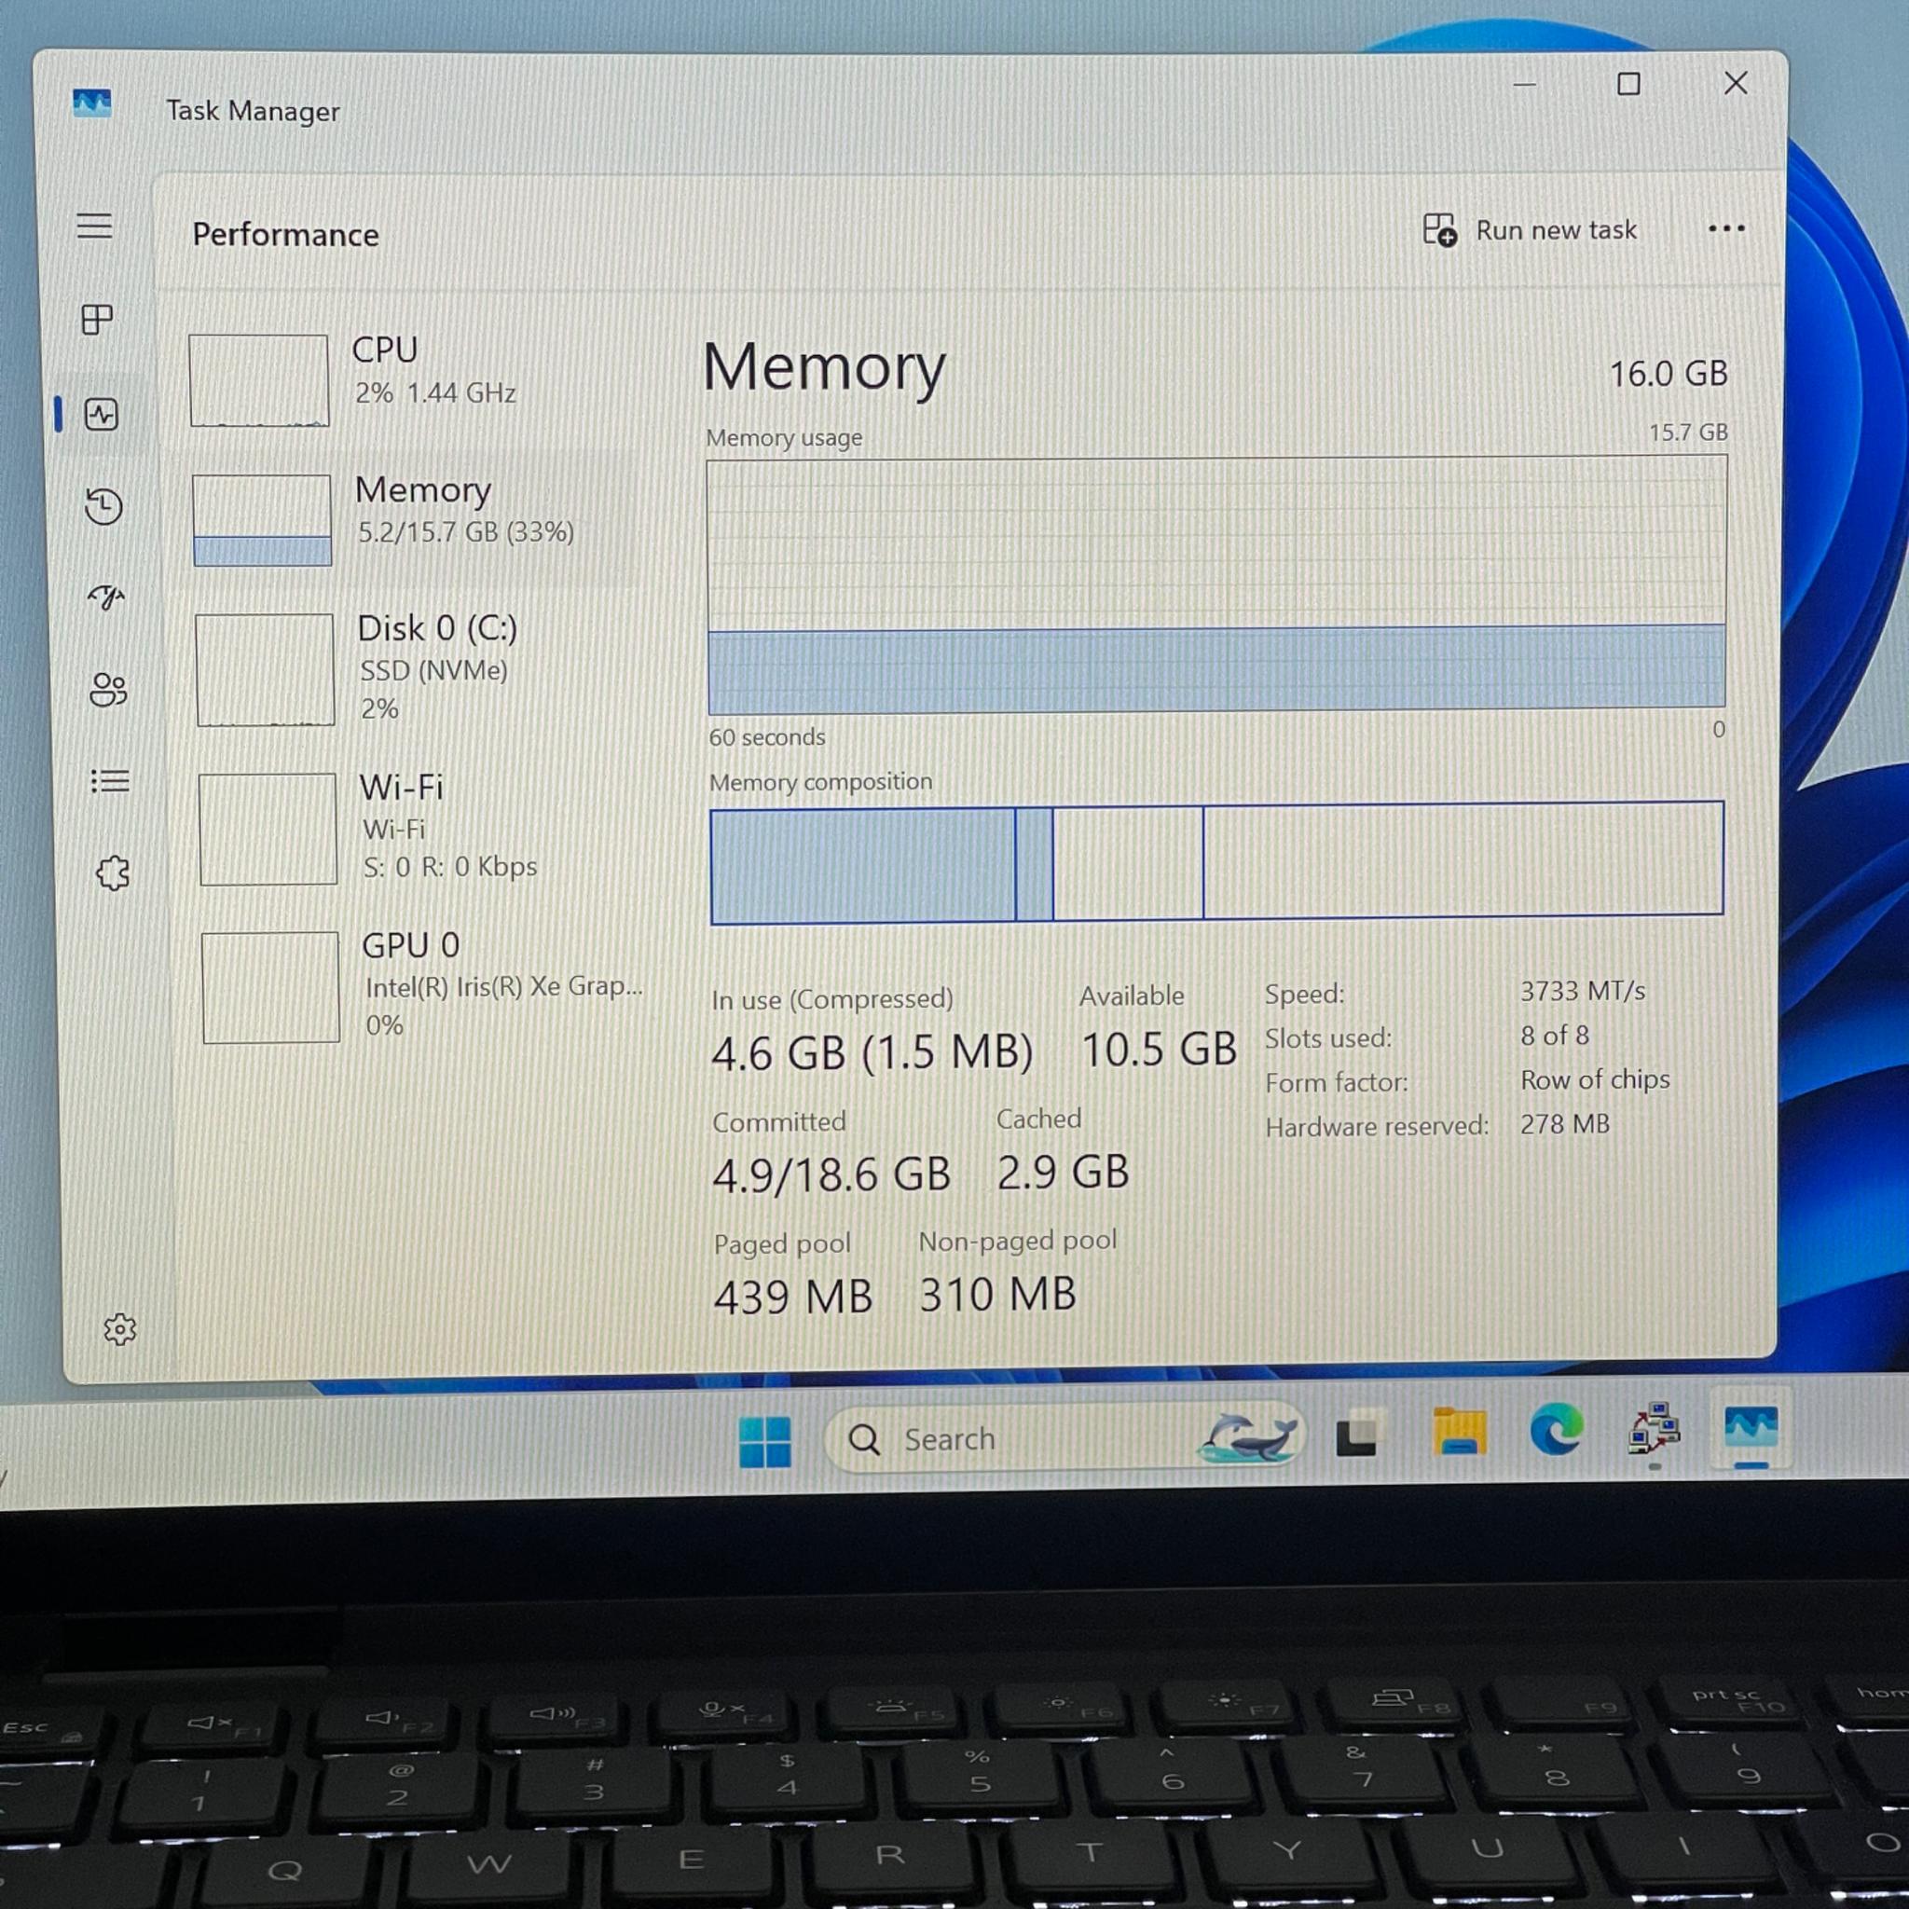
Task: Click the '4.6 GB (1.5 MB)' in-use value
Action: click(x=872, y=1052)
